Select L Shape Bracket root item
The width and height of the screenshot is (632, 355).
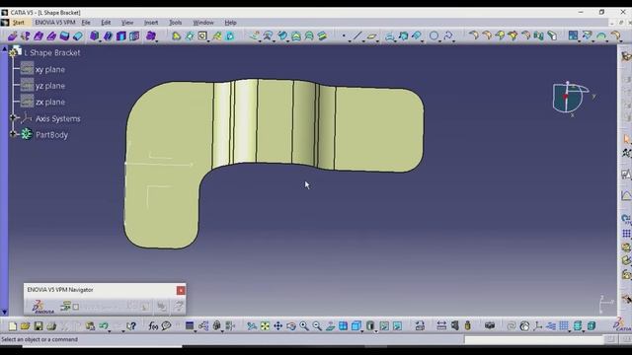pos(52,52)
